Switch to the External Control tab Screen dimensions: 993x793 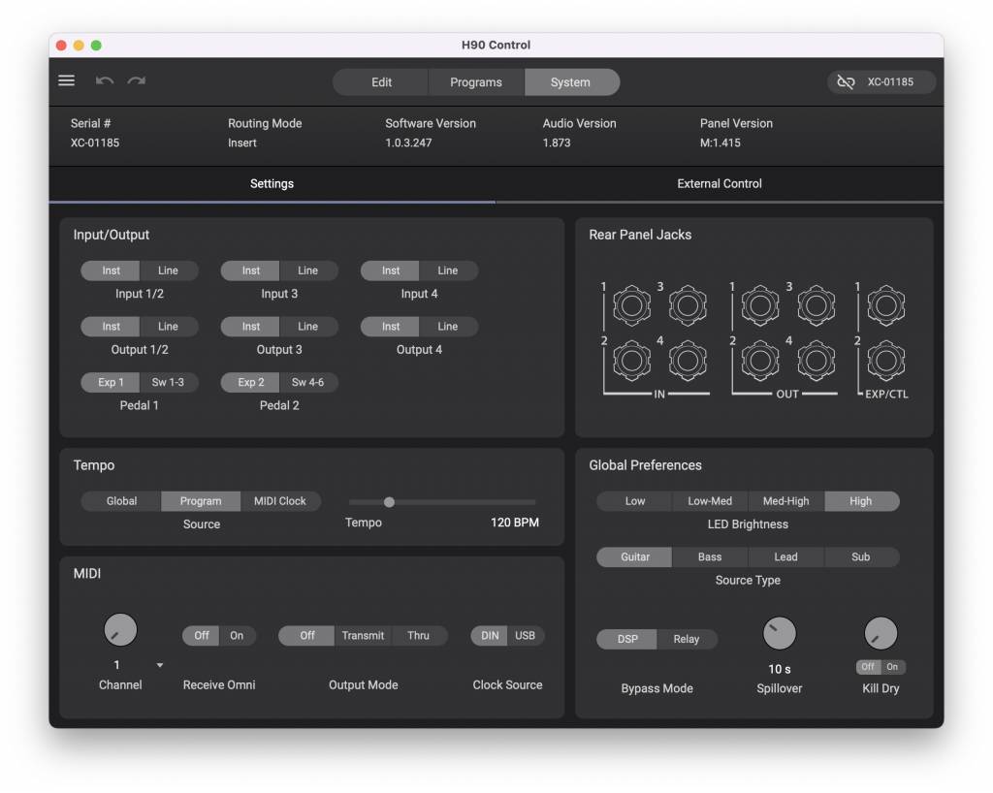[719, 183]
